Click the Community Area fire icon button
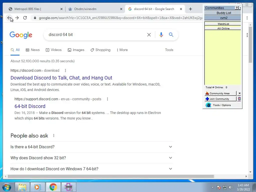Image resolution: width=256 pixels, height=192 pixels. [x=220, y=93]
